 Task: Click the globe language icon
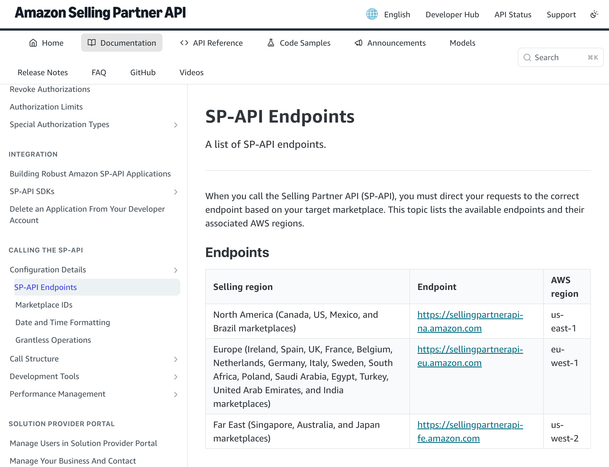pos(372,14)
